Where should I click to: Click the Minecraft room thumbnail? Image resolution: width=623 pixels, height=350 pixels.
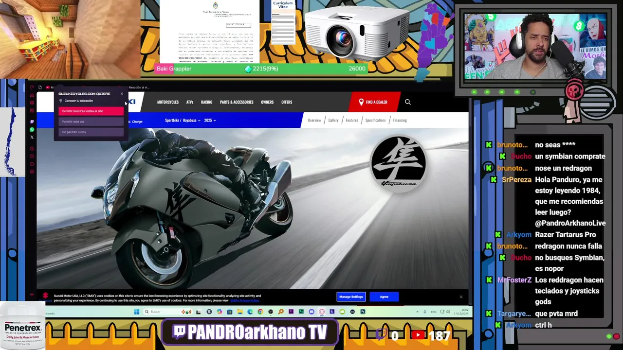tap(70, 39)
